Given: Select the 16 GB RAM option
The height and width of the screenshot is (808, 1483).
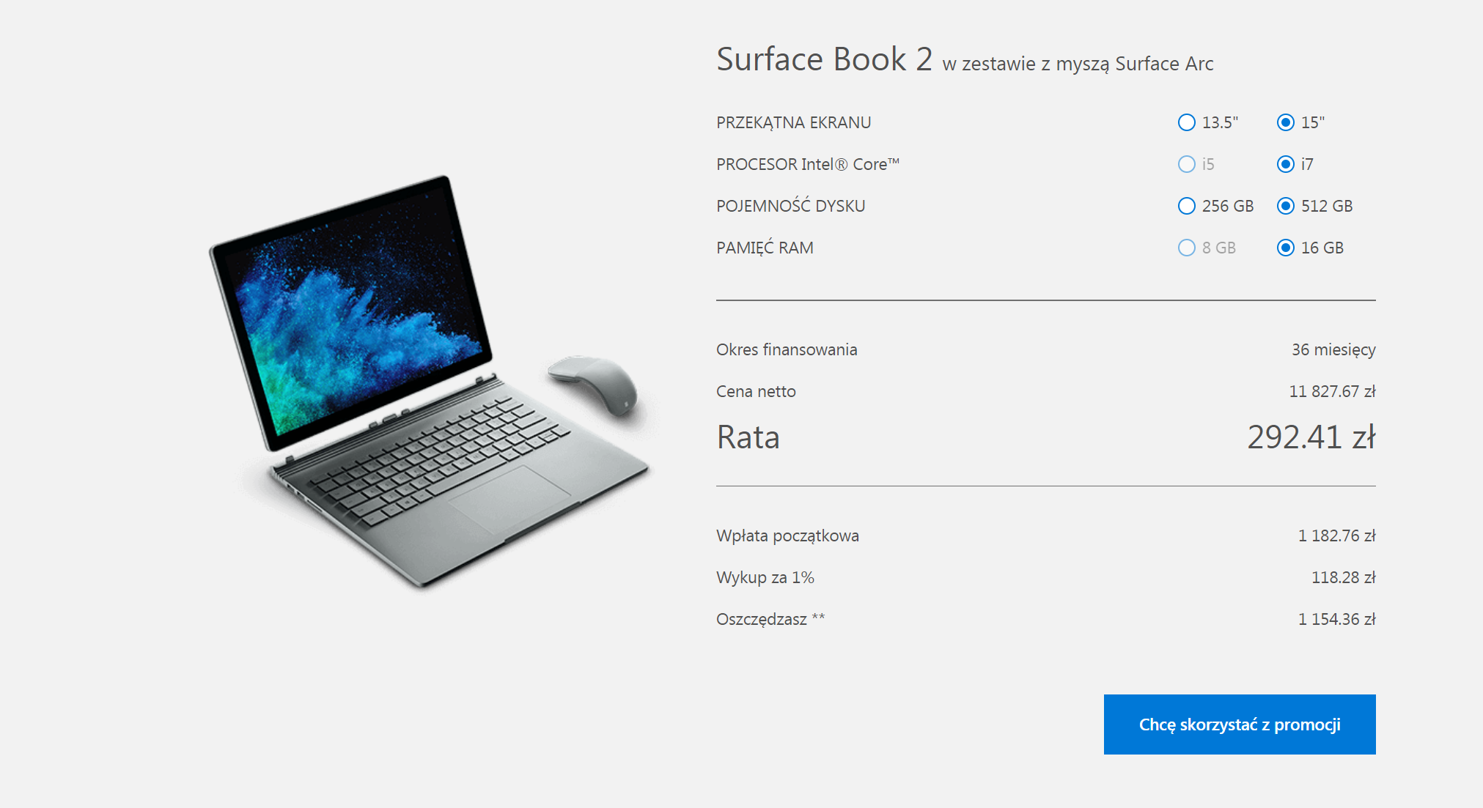Looking at the screenshot, I should coord(1286,248).
